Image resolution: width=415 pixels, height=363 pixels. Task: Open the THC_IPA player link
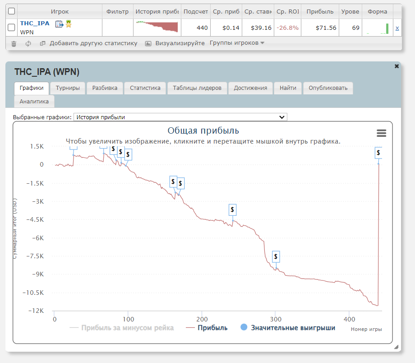pyautogui.click(x=35, y=23)
